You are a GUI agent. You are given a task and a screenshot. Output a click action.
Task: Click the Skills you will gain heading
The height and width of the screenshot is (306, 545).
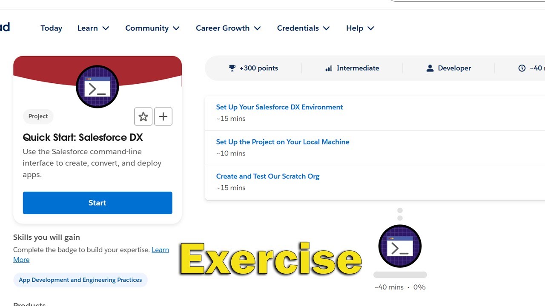[46, 237]
